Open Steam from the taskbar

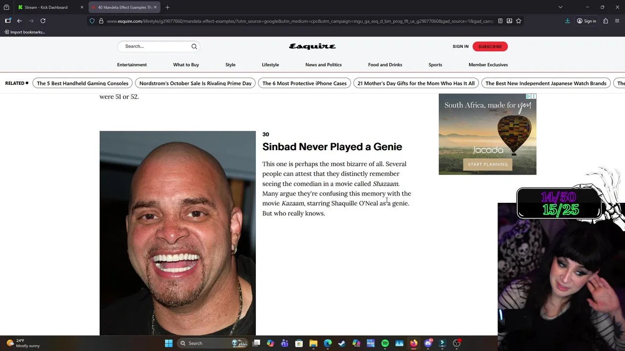click(342, 343)
